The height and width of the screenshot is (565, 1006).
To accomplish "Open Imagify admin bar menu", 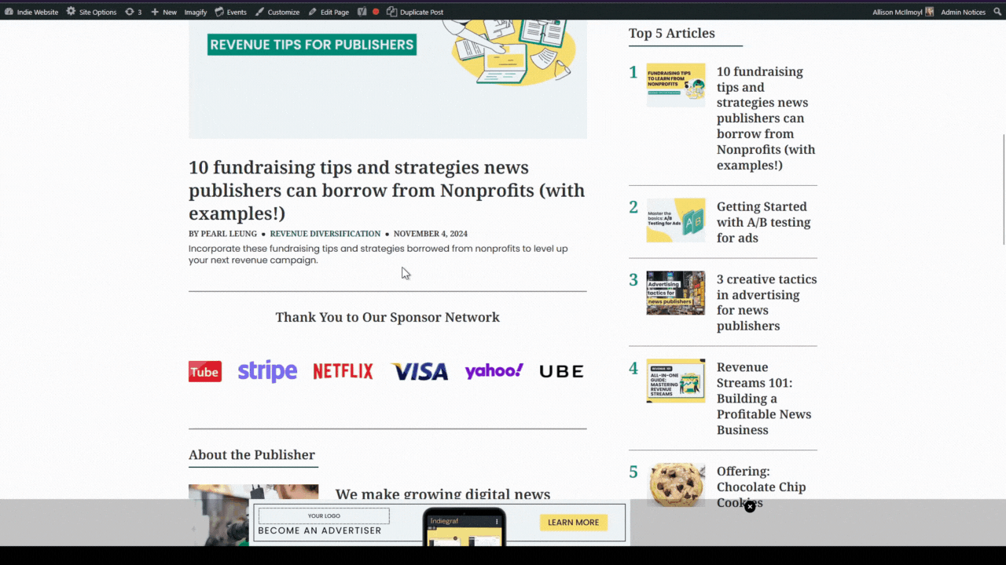I will [x=196, y=12].
